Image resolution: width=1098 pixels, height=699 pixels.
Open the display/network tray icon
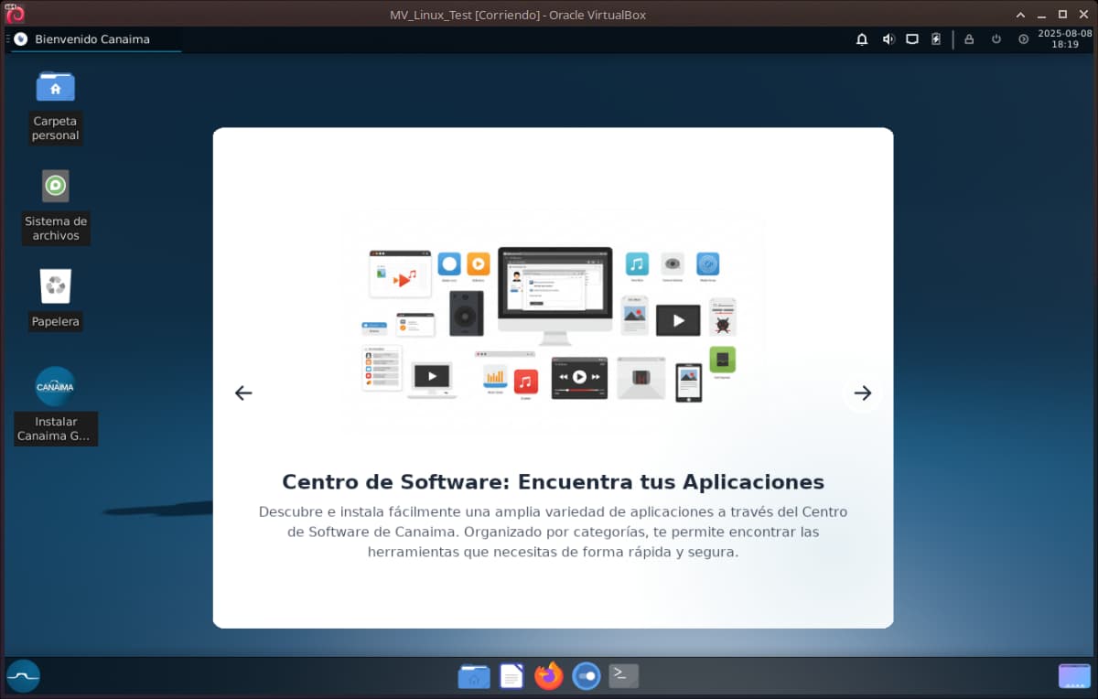coord(912,39)
